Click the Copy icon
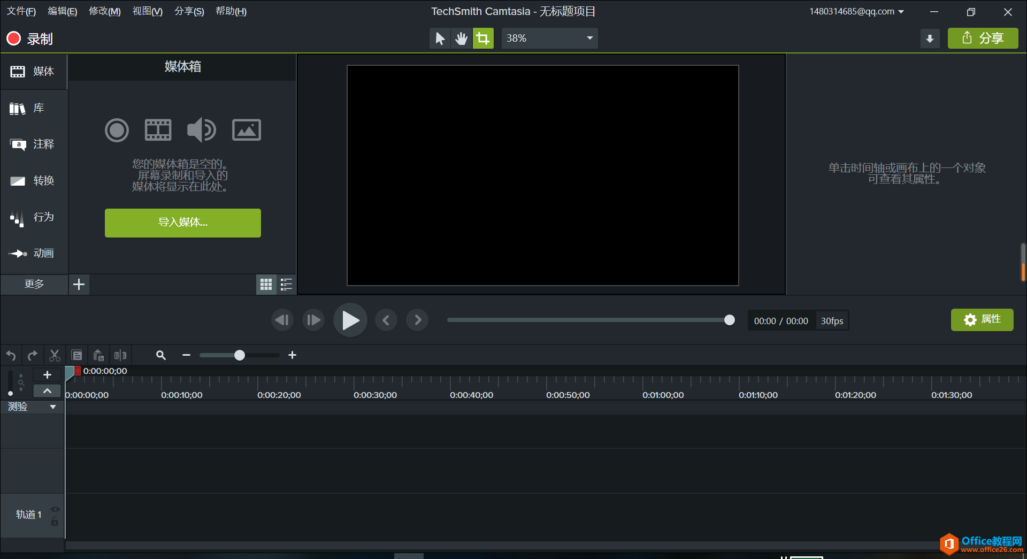The image size is (1027, 559). pos(76,355)
